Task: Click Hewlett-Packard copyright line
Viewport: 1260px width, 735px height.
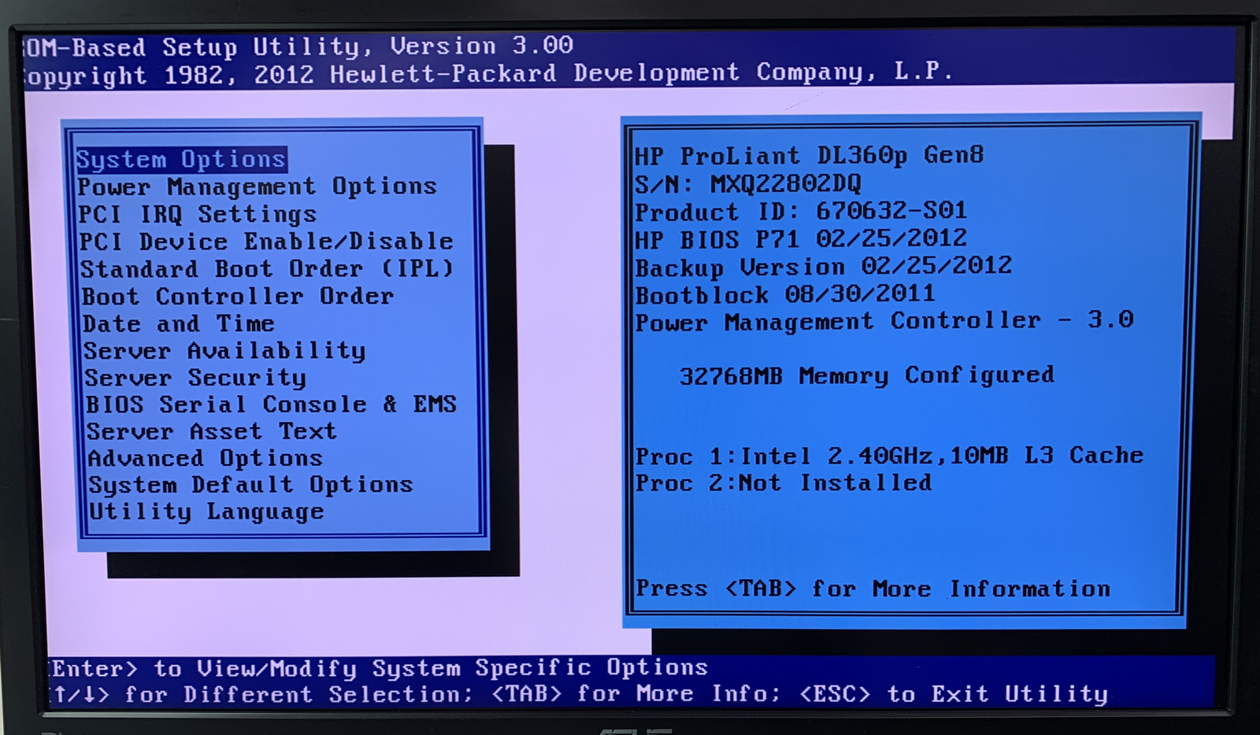Action: (488, 73)
